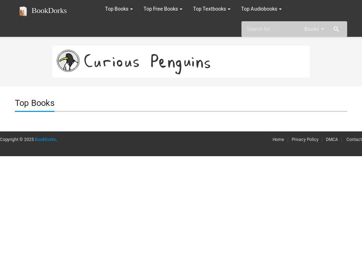Open the DMCA footer link

pos(332,140)
